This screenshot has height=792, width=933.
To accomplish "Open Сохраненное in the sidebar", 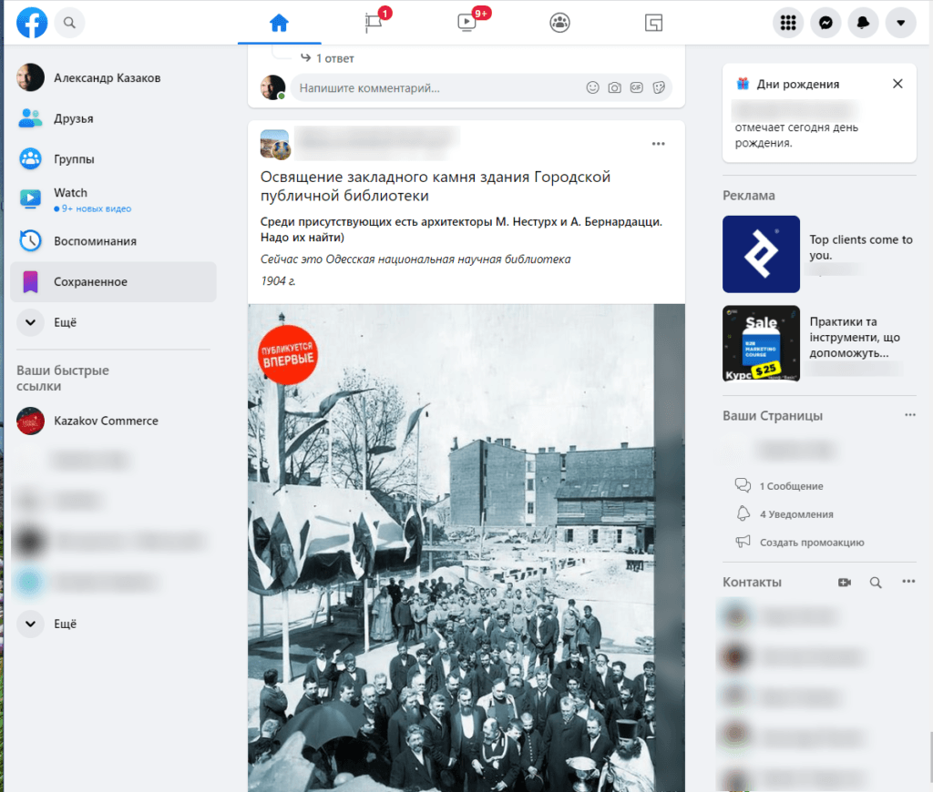I will coord(114,282).
